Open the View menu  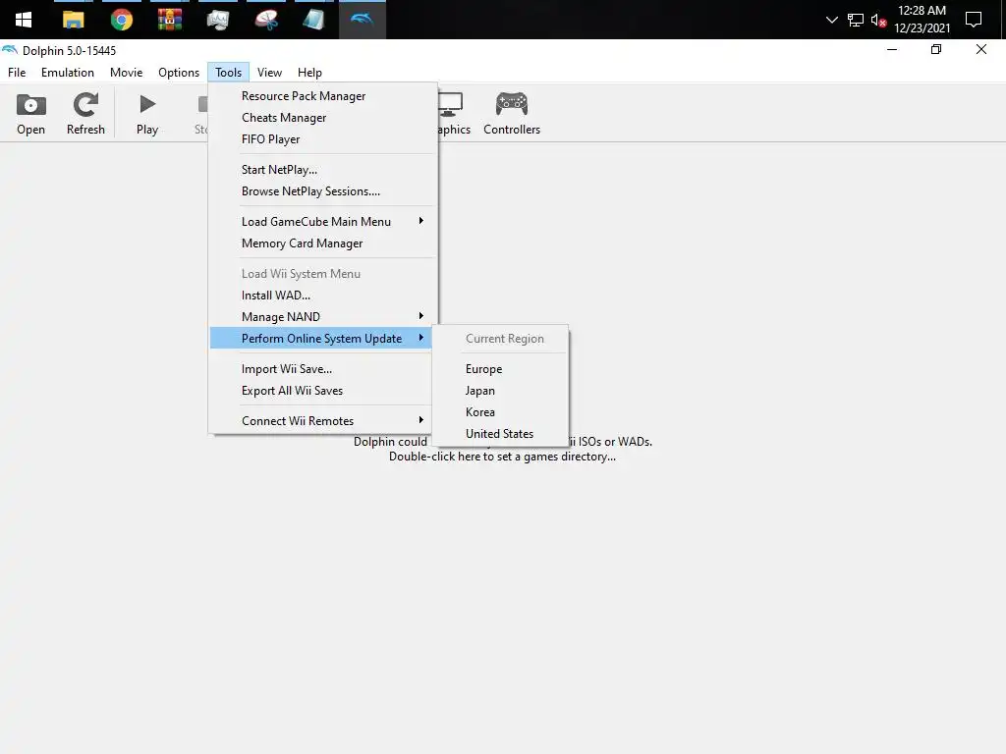269,73
